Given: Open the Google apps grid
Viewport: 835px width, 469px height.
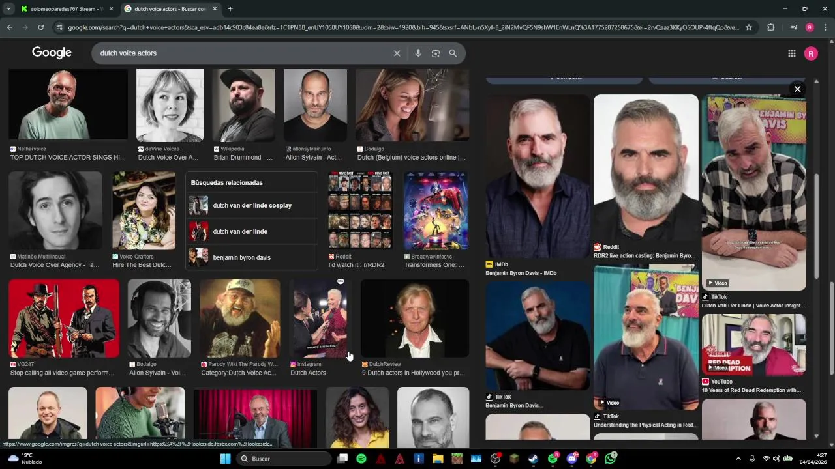Looking at the screenshot, I should pos(791,53).
